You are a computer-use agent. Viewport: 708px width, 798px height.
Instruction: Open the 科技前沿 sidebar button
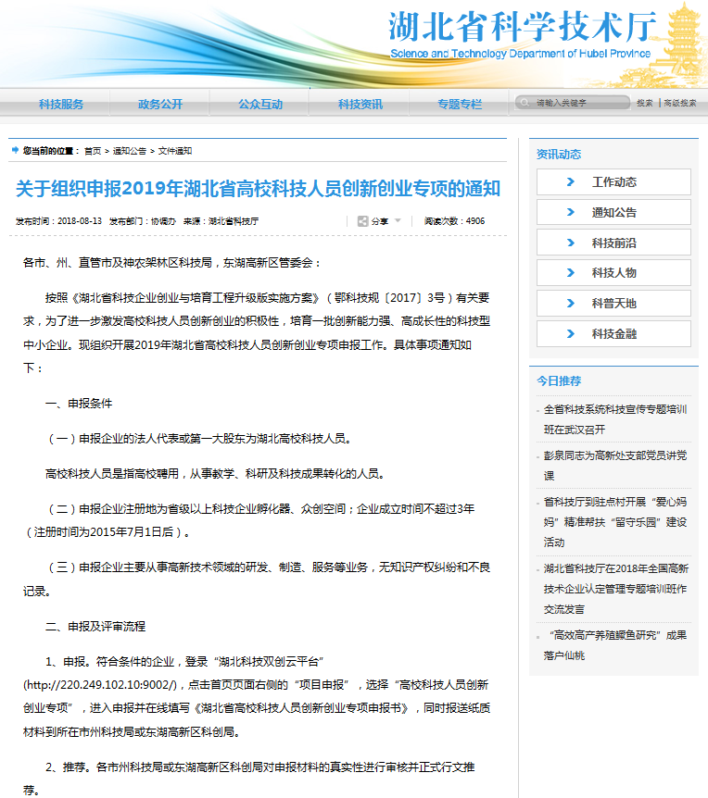pos(613,243)
